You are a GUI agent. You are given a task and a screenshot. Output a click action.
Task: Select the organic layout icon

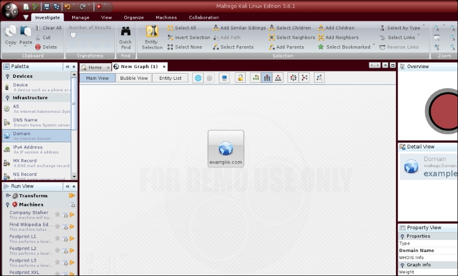pyautogui.click(x=304, y=78)
